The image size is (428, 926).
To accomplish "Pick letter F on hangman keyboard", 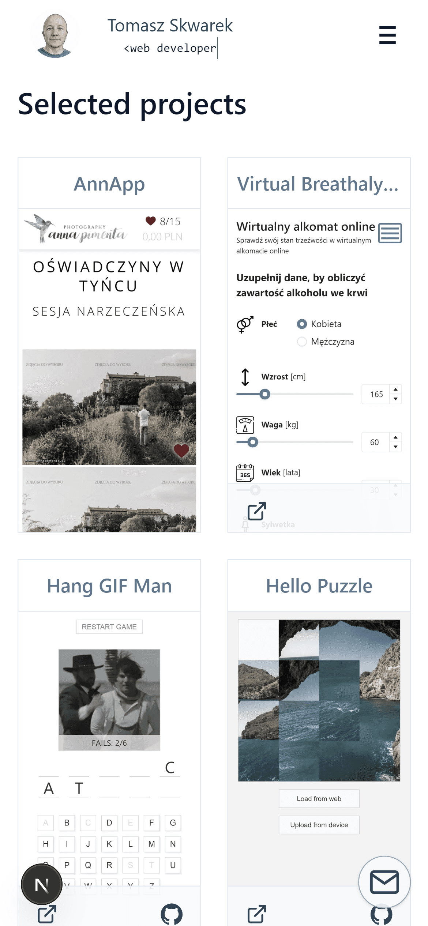I will click(152, 823).
